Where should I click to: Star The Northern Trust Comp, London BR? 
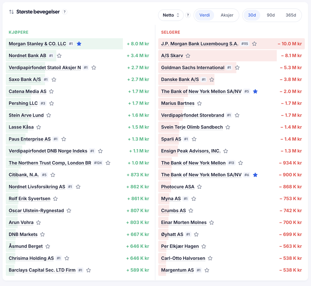pyautogui.click(x=108, y=163)
